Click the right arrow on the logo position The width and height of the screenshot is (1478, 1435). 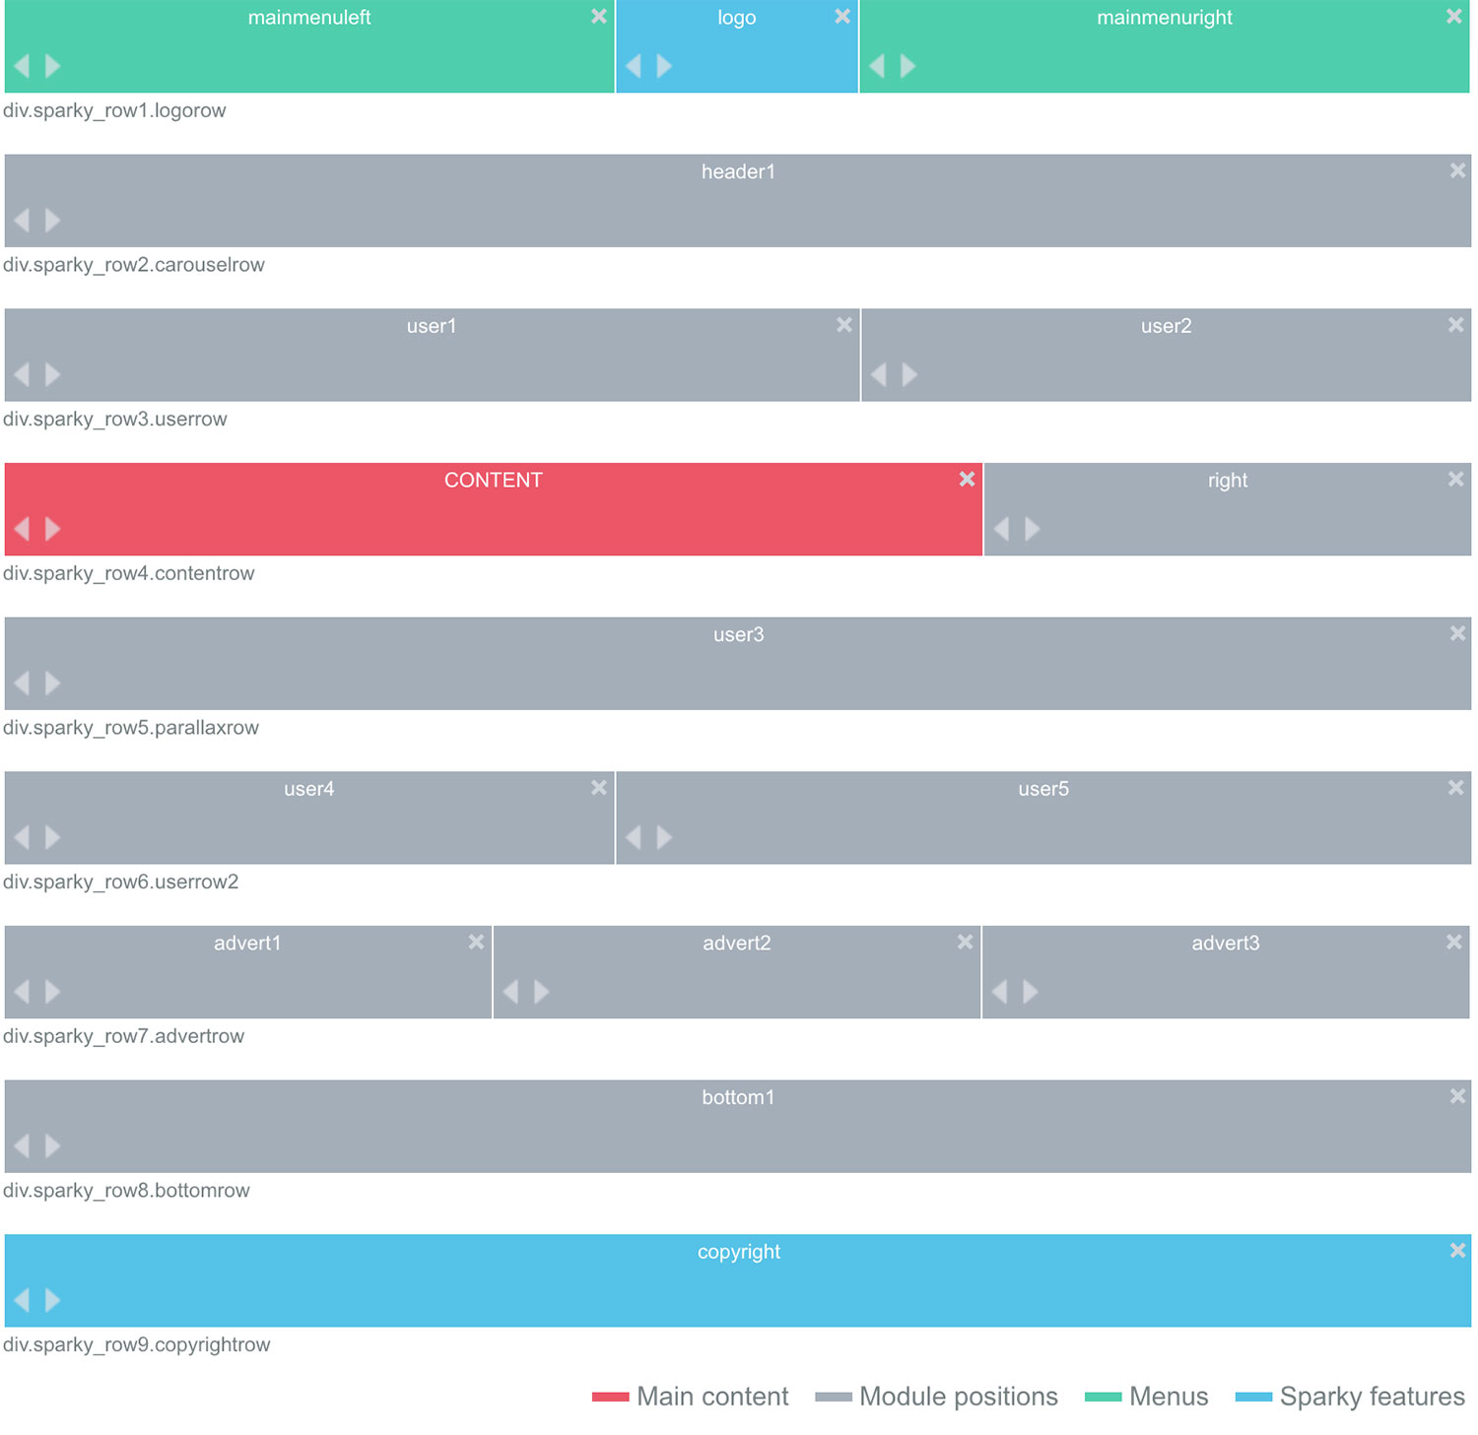pyautogui.click(x=664, y=66)
